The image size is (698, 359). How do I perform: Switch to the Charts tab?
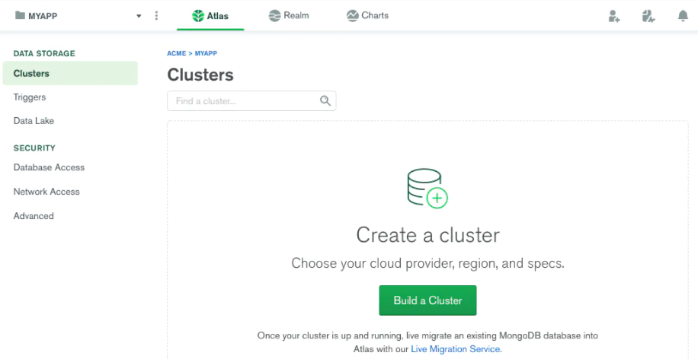(x=367, y=15)
